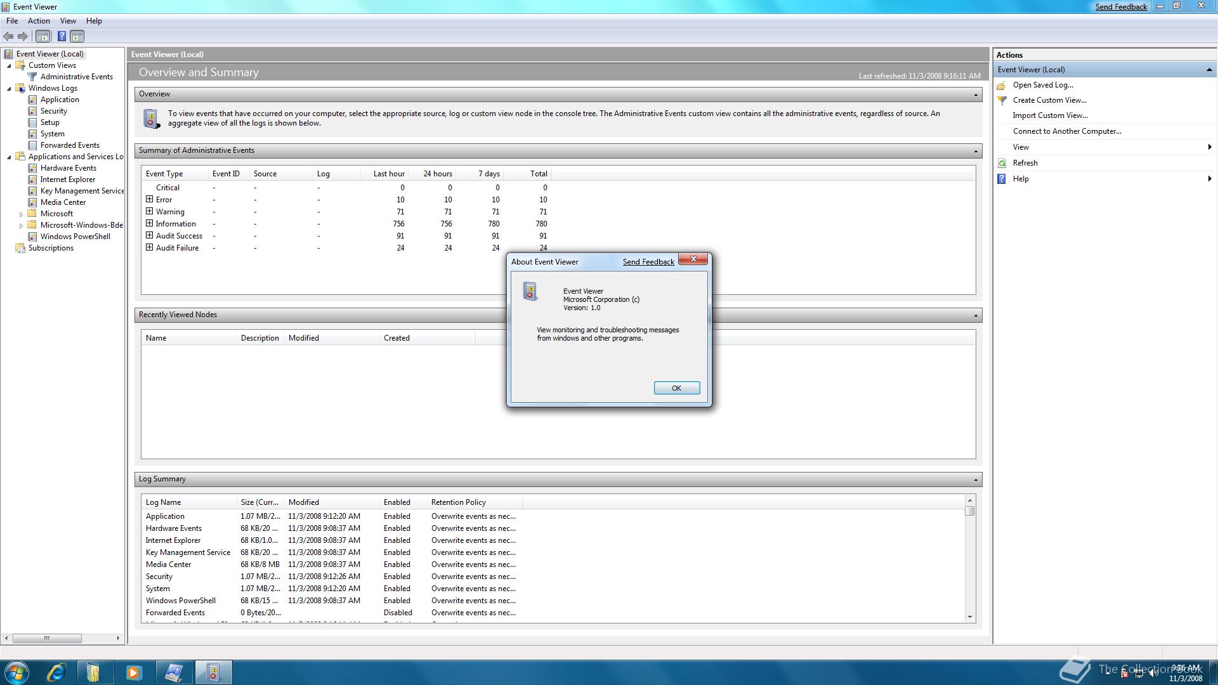
Task: Click the Start orb on taskbar
Action: pos(16,672)
